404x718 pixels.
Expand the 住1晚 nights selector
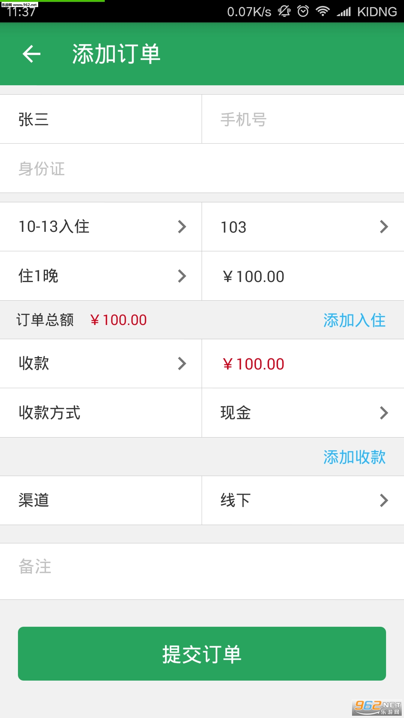coord(101,276)
